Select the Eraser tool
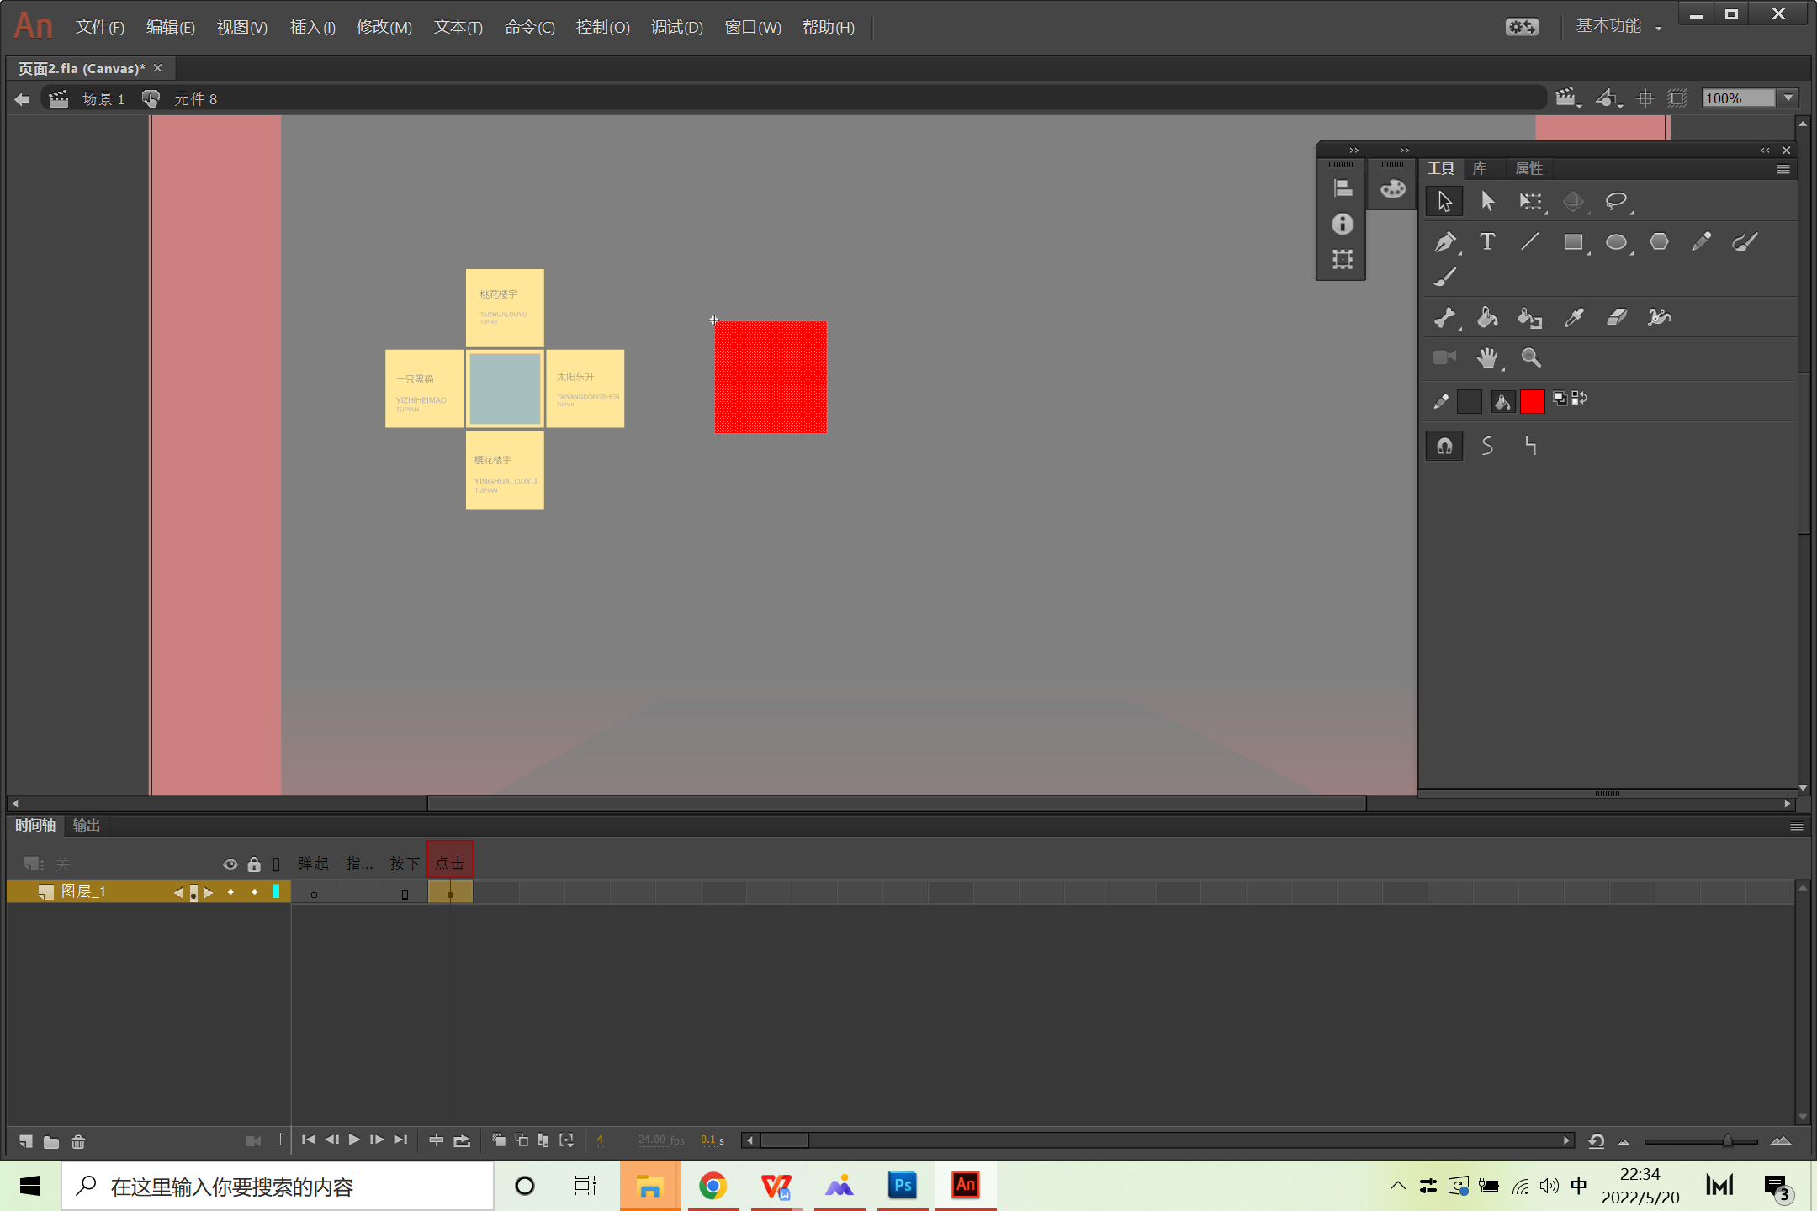 tap(1616, 318)
